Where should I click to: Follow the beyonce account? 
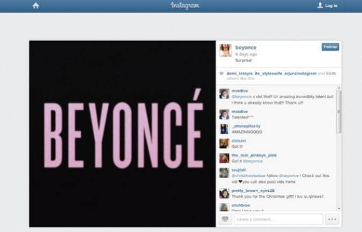point(330,47)
